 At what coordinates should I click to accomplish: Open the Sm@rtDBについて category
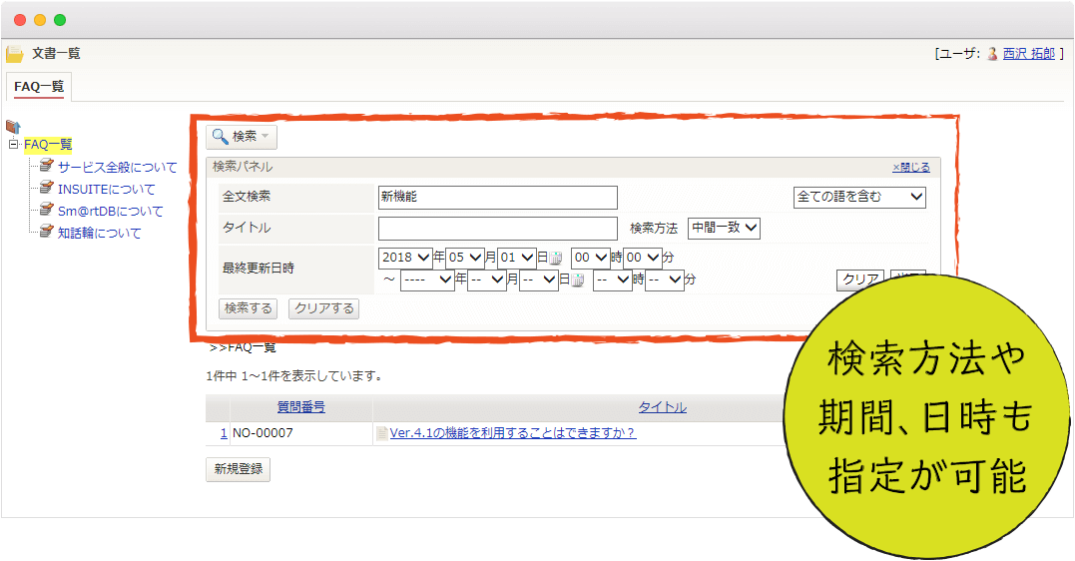click(x=111, y=212)
